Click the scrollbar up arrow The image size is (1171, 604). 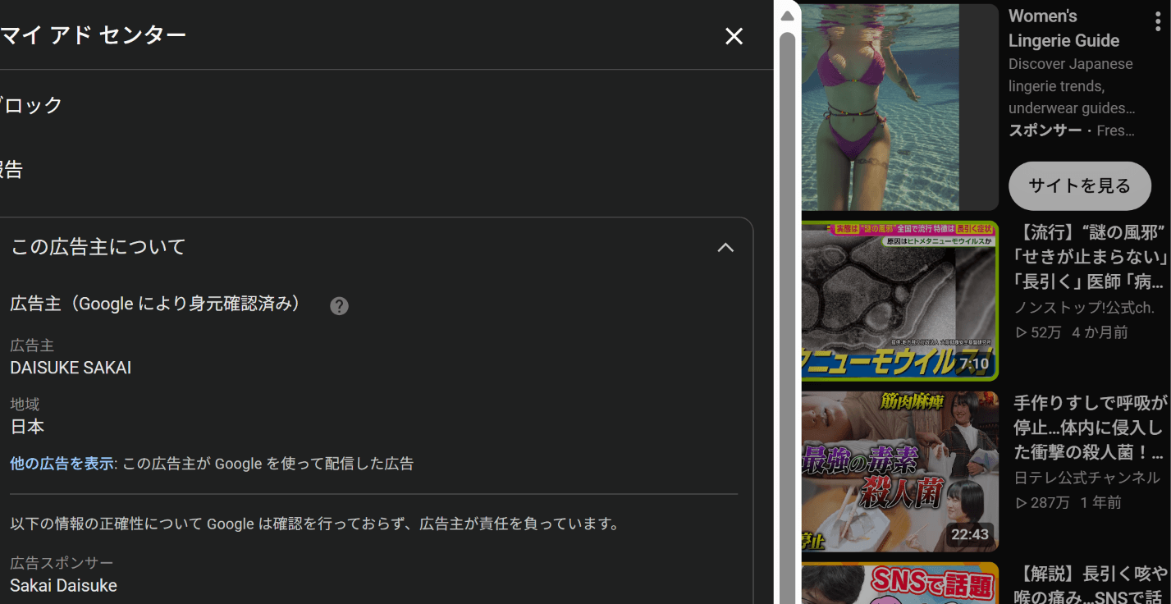click(787, 16)
